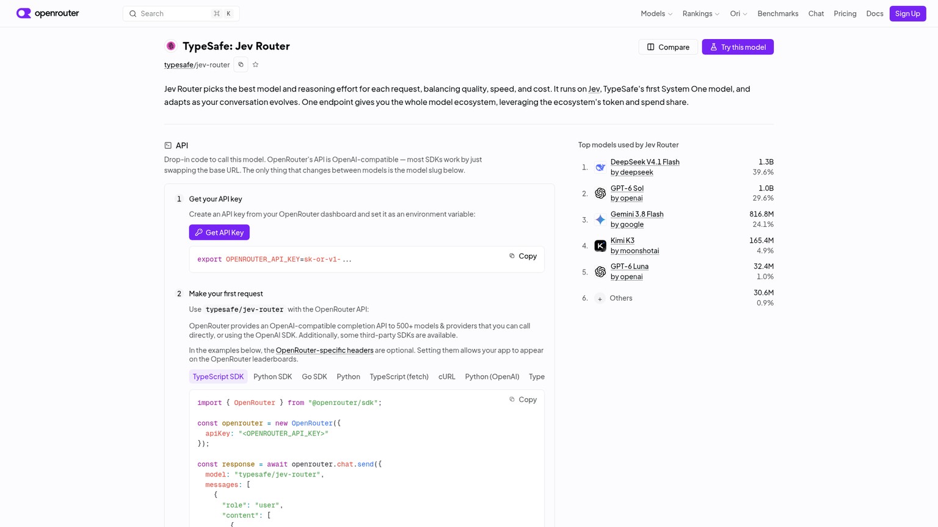Image resolution: width=938 pixels, height=527 pixels.
Task: Focus the Search input field
Action: point(181,13)
